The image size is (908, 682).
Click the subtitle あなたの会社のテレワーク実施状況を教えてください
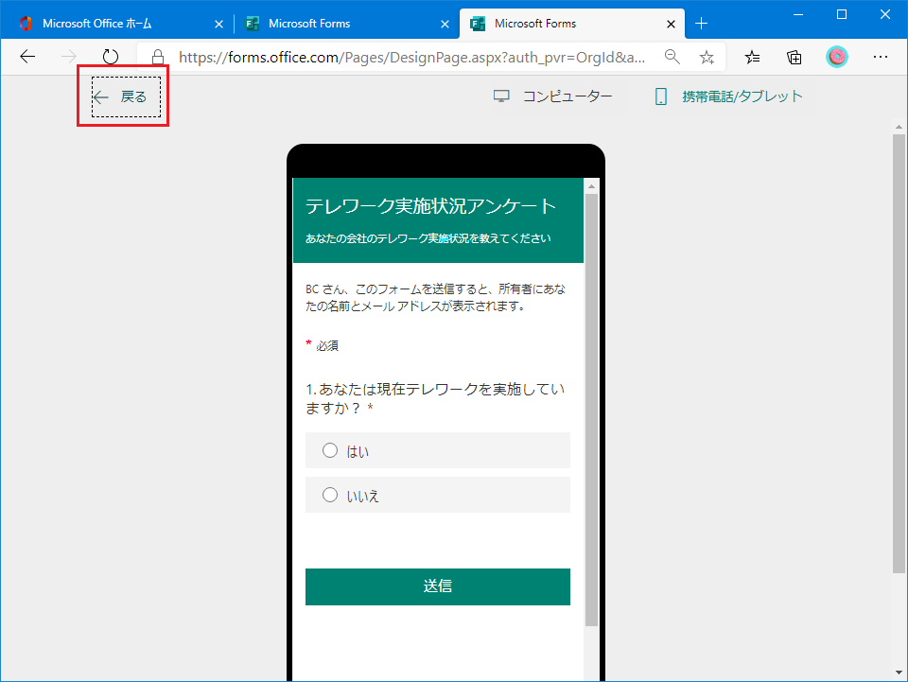[428, 238]
